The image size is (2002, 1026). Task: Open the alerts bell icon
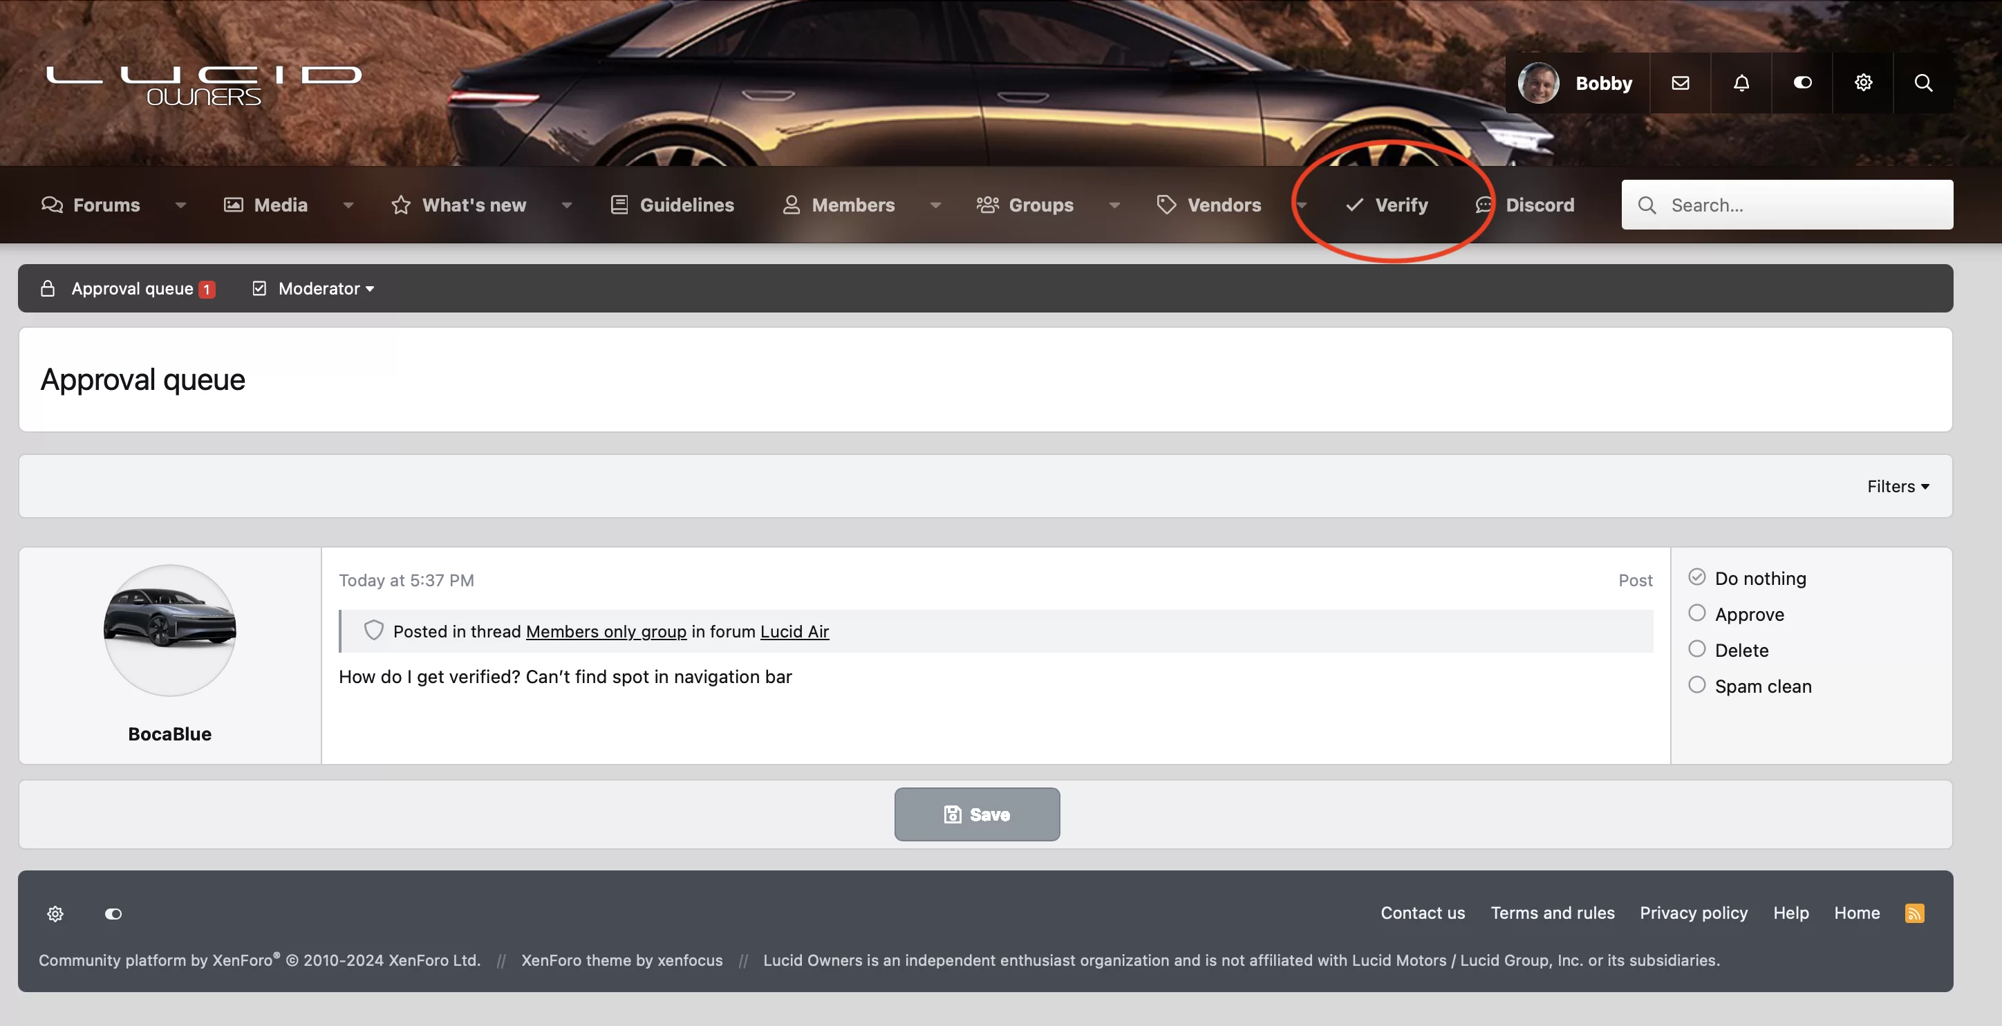click(1741, 83)
